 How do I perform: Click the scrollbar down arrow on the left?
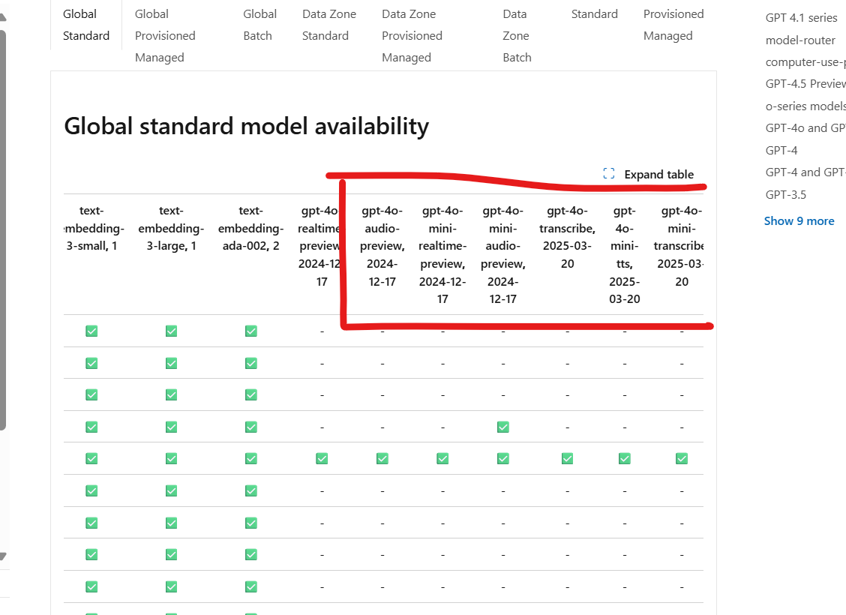[3, 556]
